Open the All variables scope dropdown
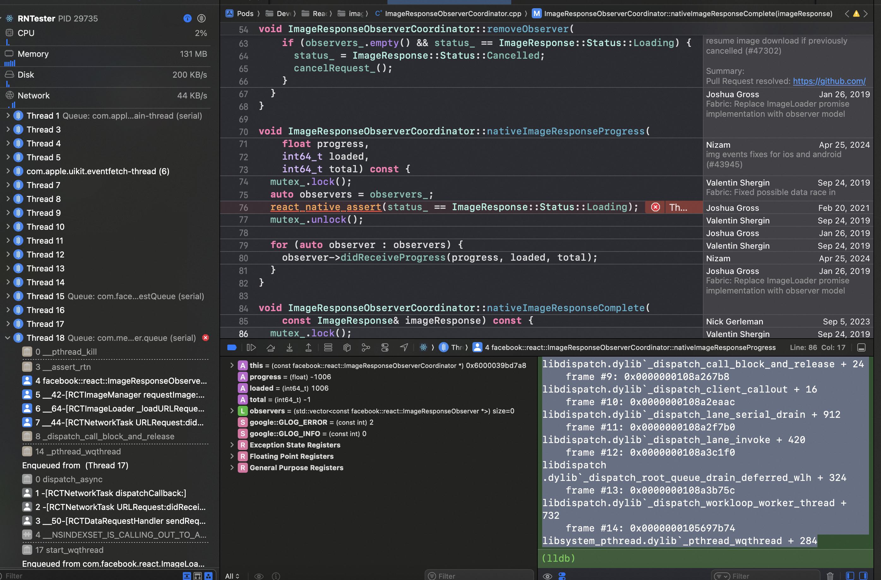The width and height of the screenshot is (881, 580). coord(232,576)
